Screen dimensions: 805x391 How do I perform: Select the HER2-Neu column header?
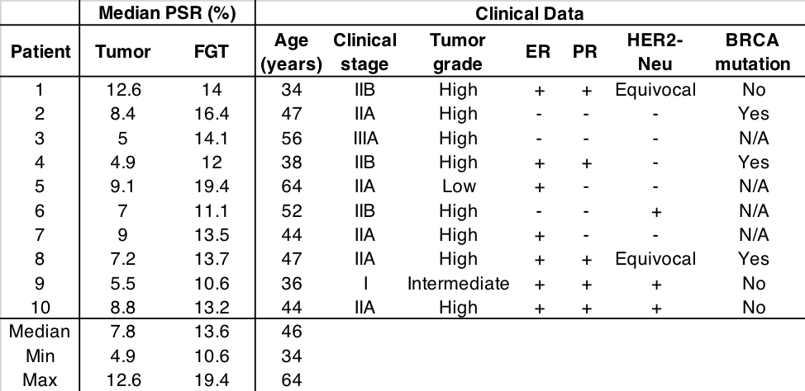click(655, 52)
